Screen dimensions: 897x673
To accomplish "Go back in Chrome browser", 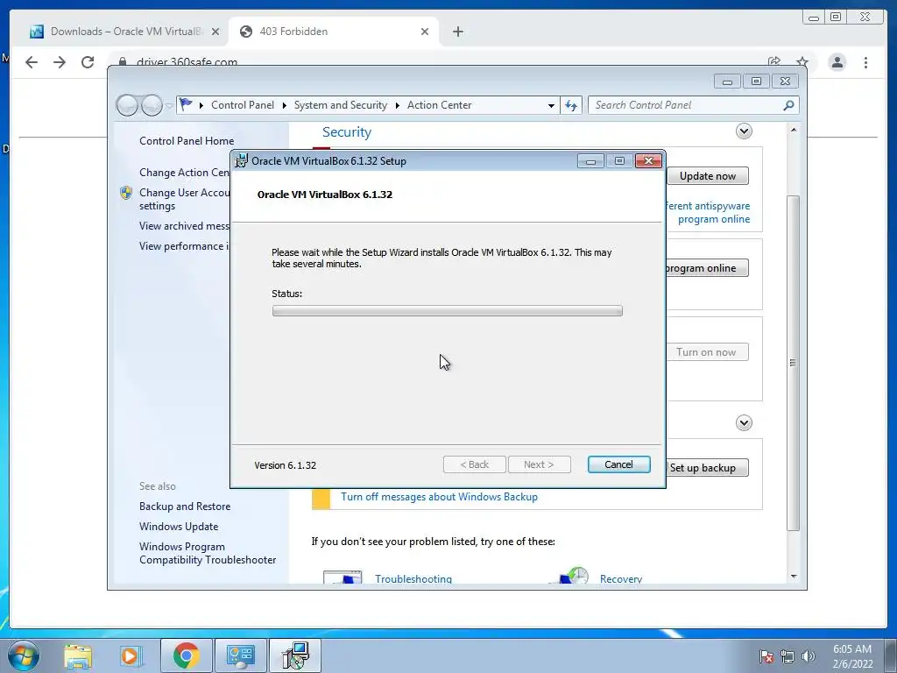I will [32, 62].
